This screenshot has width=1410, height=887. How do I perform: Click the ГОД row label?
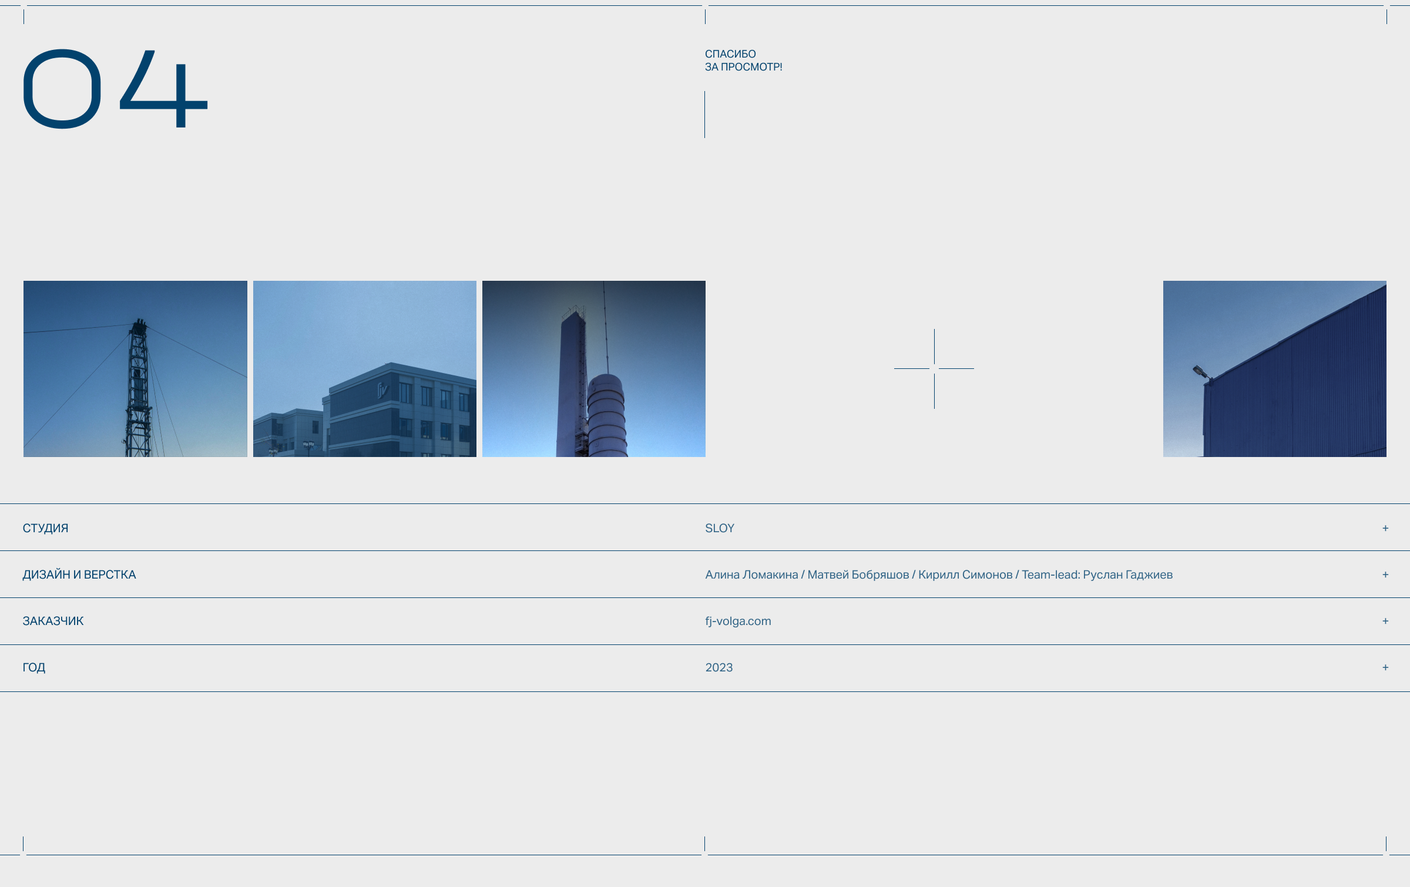point(34,667)
